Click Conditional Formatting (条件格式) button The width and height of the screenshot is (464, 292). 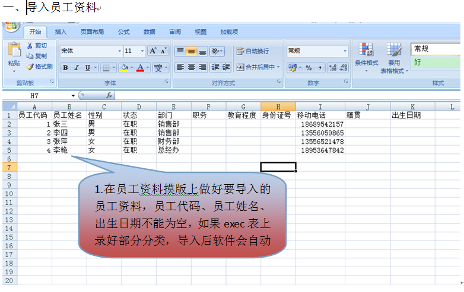pyautogui.click(x=366, y=58)
